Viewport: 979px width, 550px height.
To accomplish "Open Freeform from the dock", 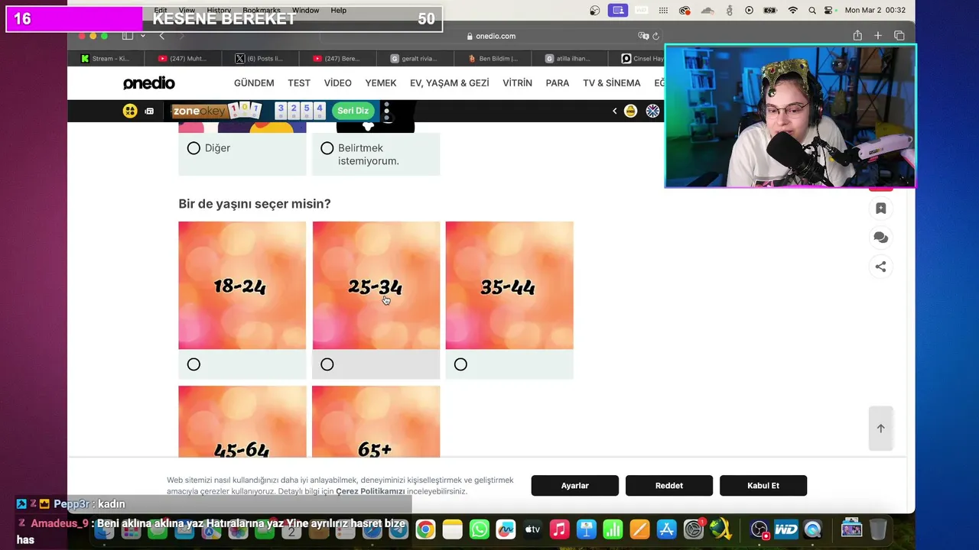I will (506, 529).
